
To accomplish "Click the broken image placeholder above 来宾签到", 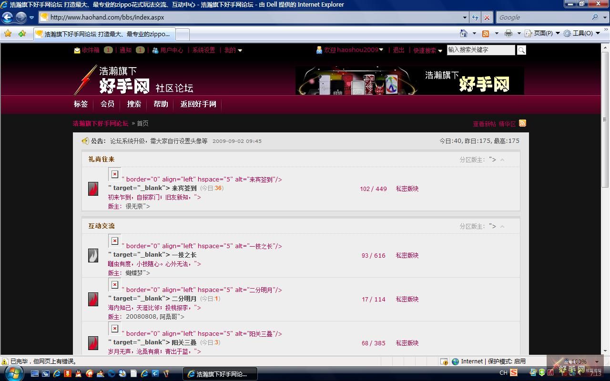I will pos(115,174).
